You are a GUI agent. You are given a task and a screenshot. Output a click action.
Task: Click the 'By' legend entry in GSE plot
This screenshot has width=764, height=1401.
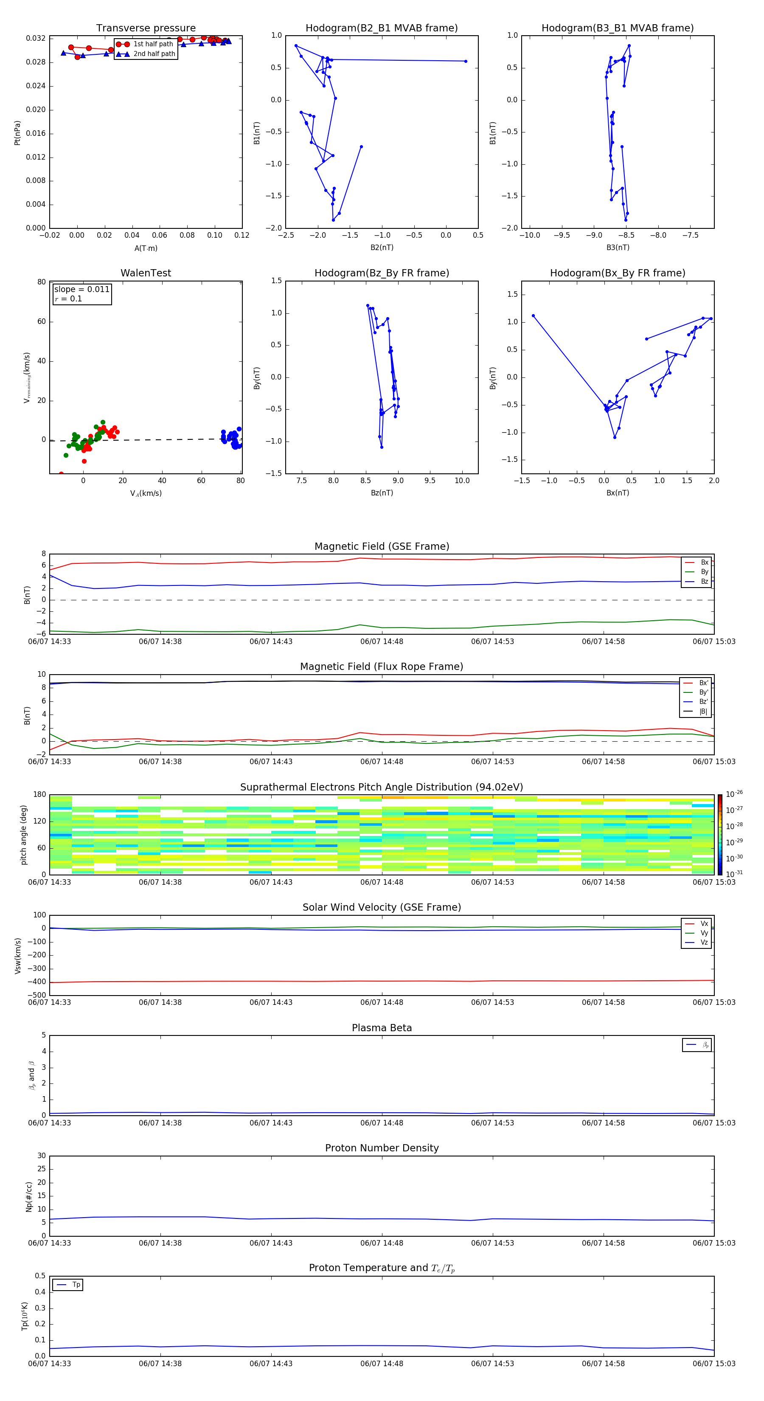tap(697, 571)
